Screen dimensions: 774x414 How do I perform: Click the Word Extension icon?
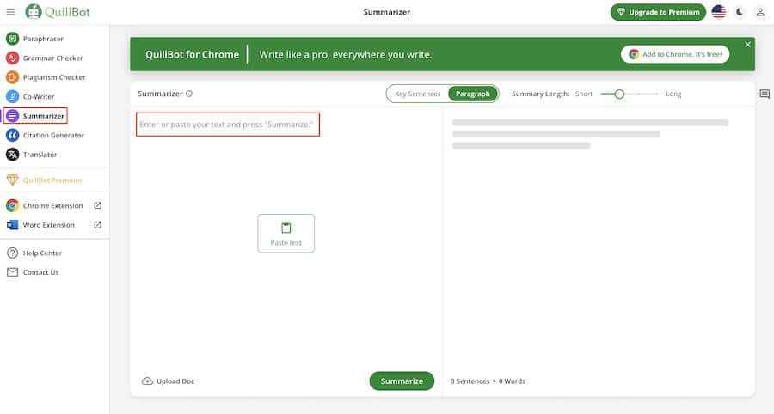click(x=12, y=225)
